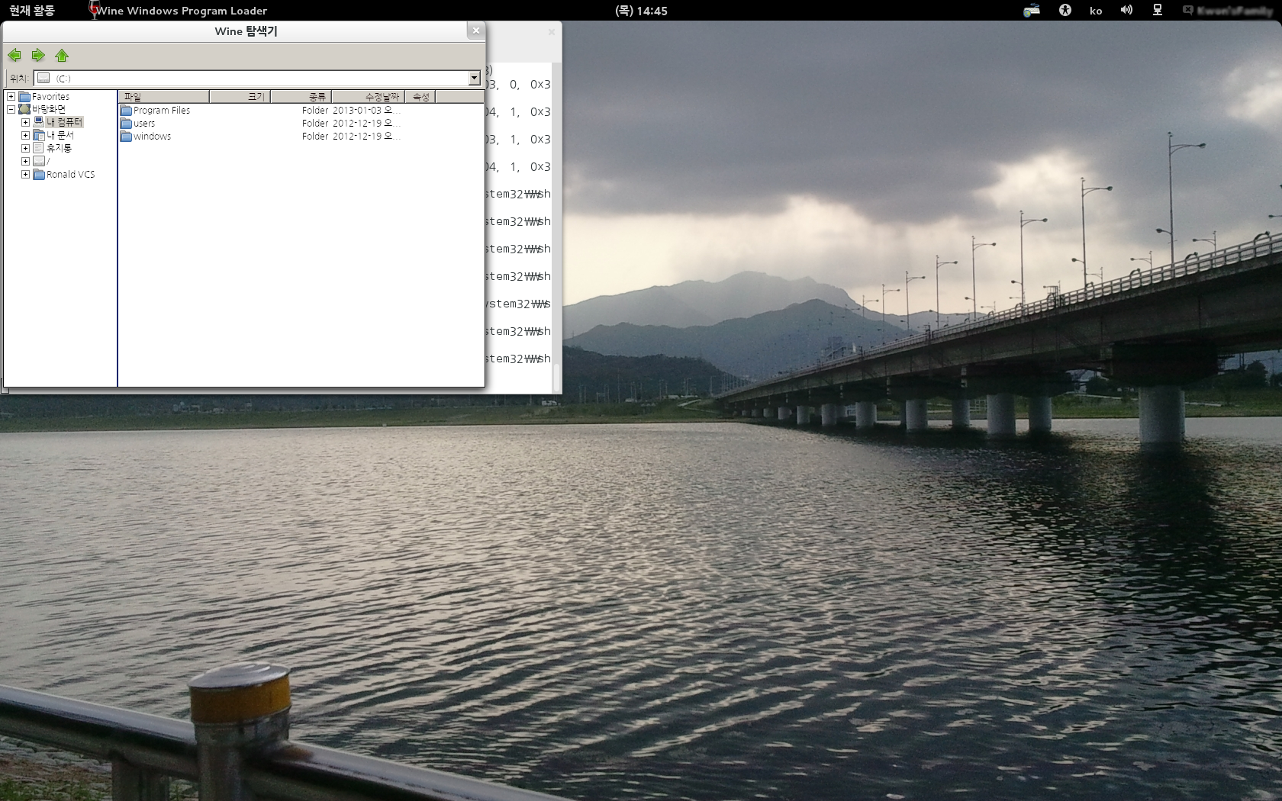1282x801 pixels.
Task: Open the location dropdown arrow
Action: 474,78
